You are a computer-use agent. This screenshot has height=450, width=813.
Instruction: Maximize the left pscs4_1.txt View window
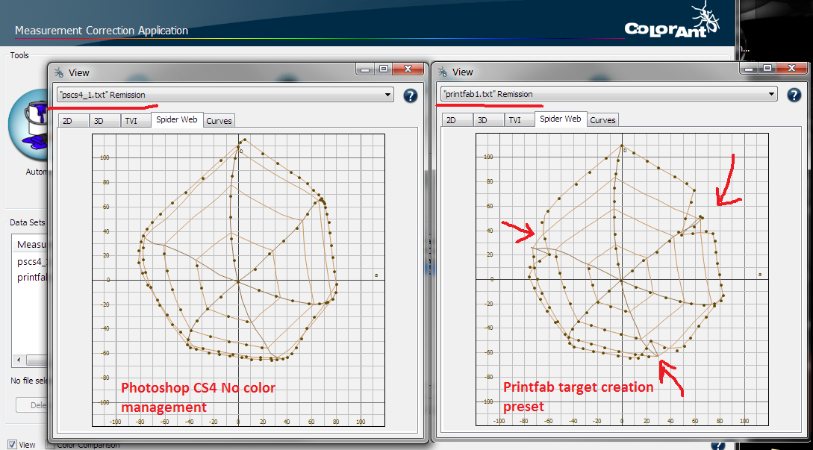tap(383, 69)
